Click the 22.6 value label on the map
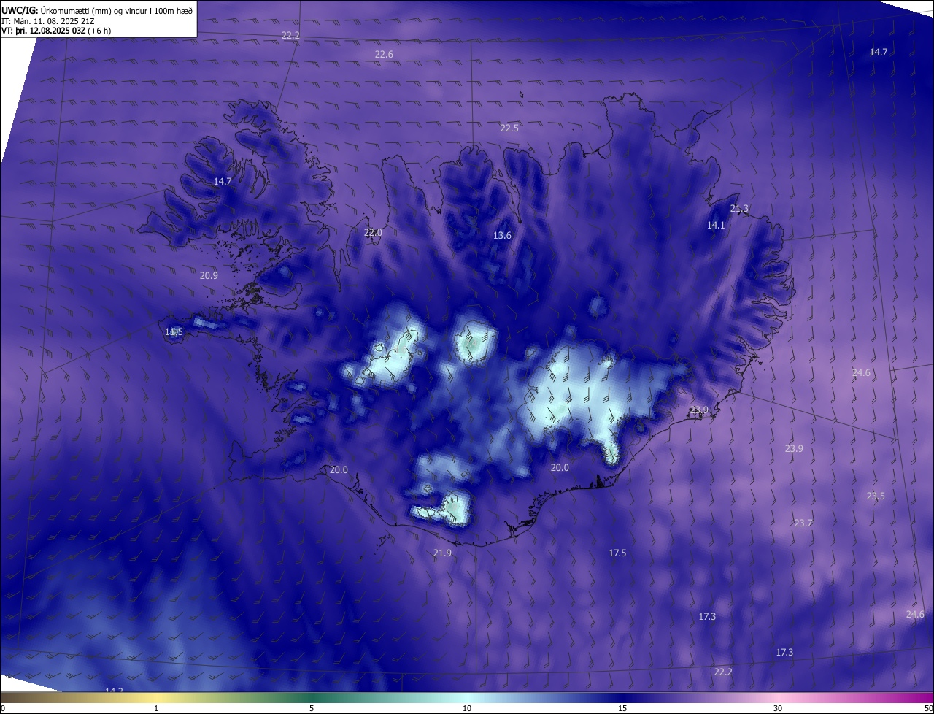 pyautogui.click(x=384, y=55)
